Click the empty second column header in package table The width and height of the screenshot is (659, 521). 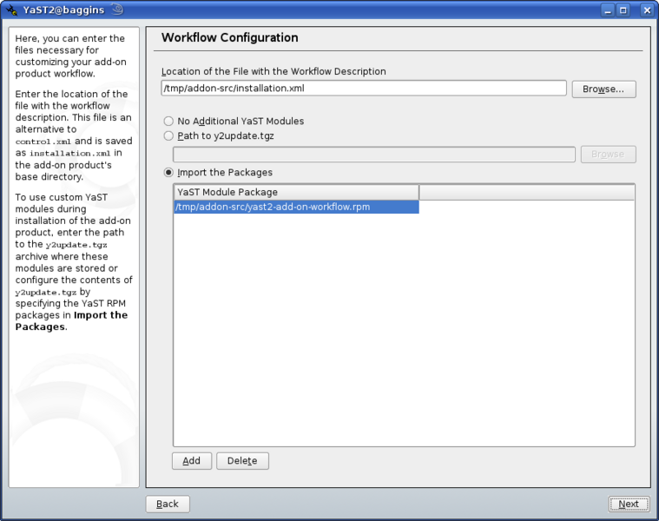527,192
